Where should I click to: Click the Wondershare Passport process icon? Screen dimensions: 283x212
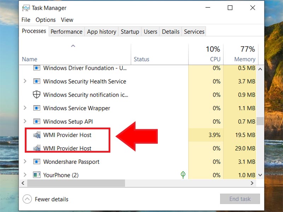(37, 162)
